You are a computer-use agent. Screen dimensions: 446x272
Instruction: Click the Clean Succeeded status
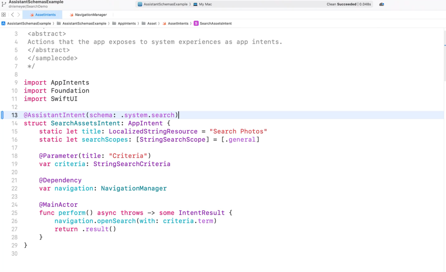pos(349,4)
